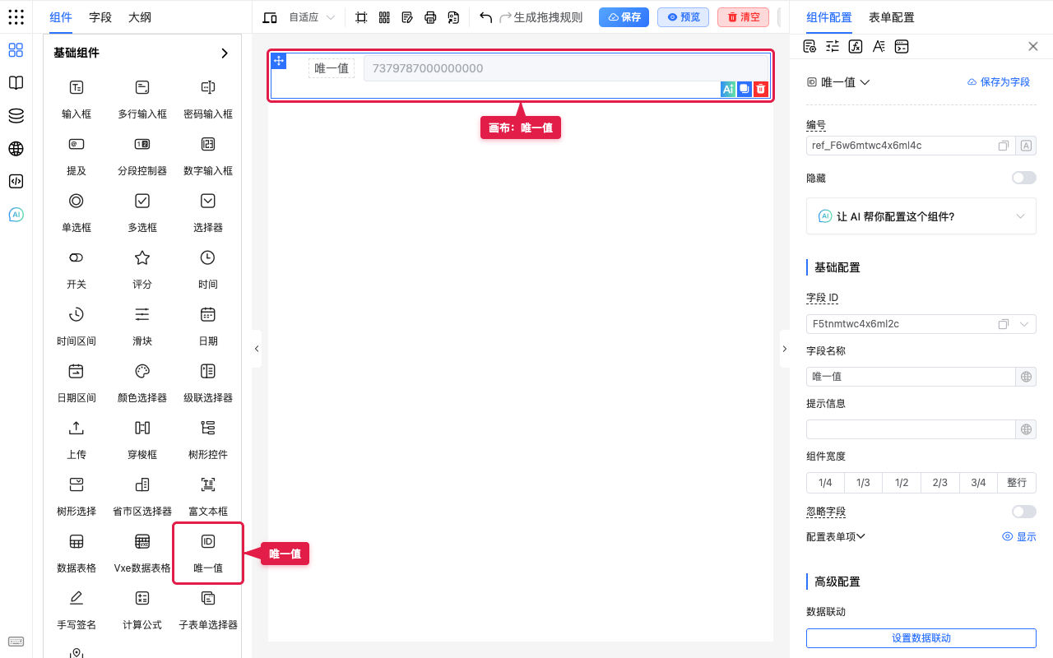Open the globe icon in left sidebar
This screenshot has width=1053, height=658.
point(16,149)
